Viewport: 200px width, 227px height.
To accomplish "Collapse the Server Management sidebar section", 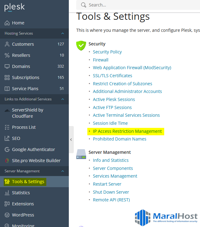I will coord(63,171).
